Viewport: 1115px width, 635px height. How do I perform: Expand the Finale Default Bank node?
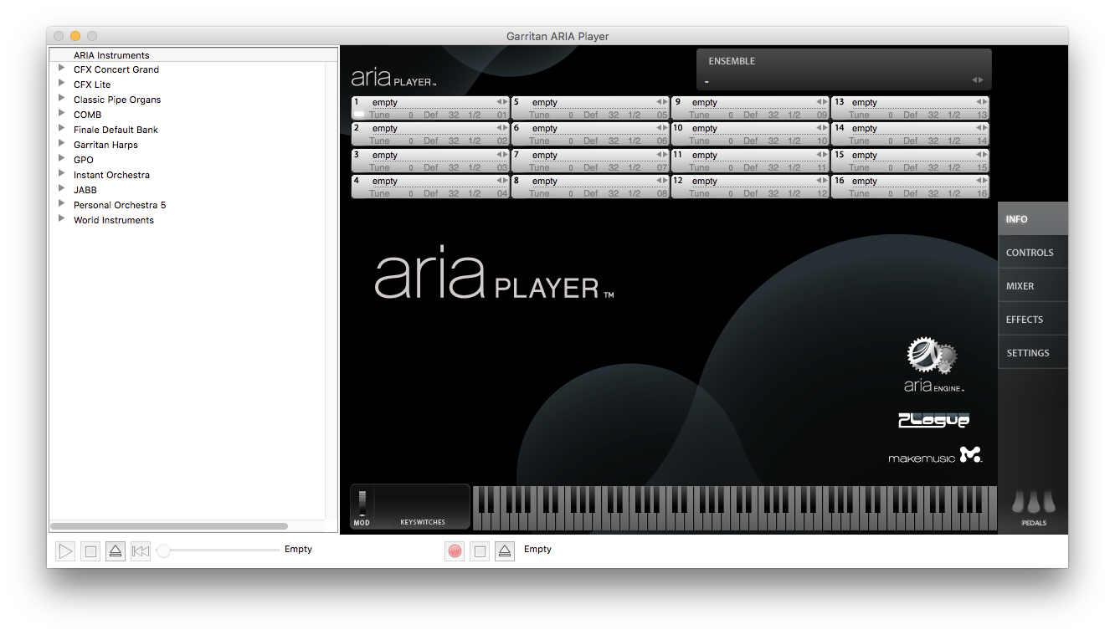point(62,129)
